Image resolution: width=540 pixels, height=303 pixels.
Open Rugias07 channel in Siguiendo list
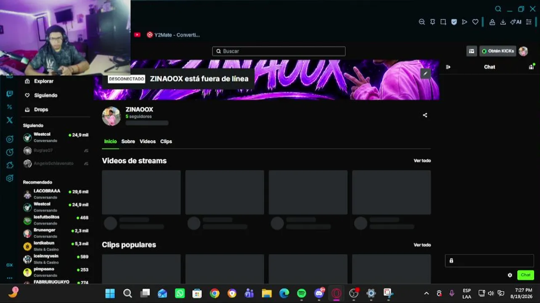coord(56,150)
